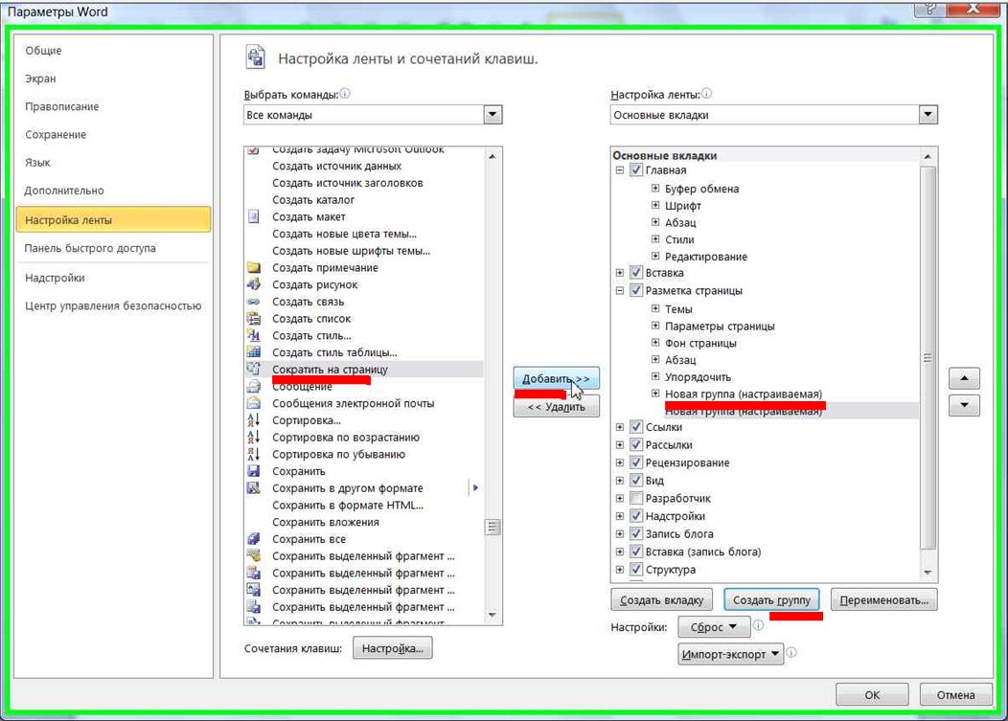Expand the Ссылки tree node
Image resolution: width=1008 pixels, height=721 pixels.
[x=620, y=427]
